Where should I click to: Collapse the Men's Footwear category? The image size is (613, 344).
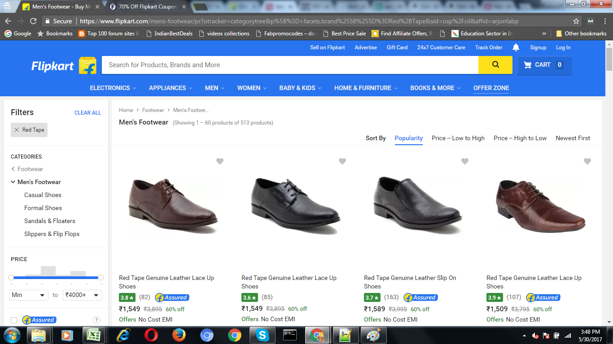click(x=13, y=182)
